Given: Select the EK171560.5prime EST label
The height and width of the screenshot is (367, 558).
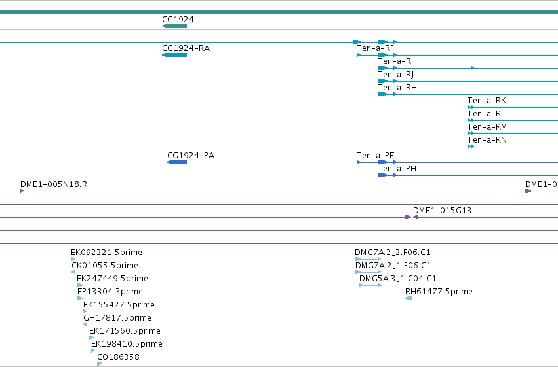Looking at the screenshot, I should point(125,331).
